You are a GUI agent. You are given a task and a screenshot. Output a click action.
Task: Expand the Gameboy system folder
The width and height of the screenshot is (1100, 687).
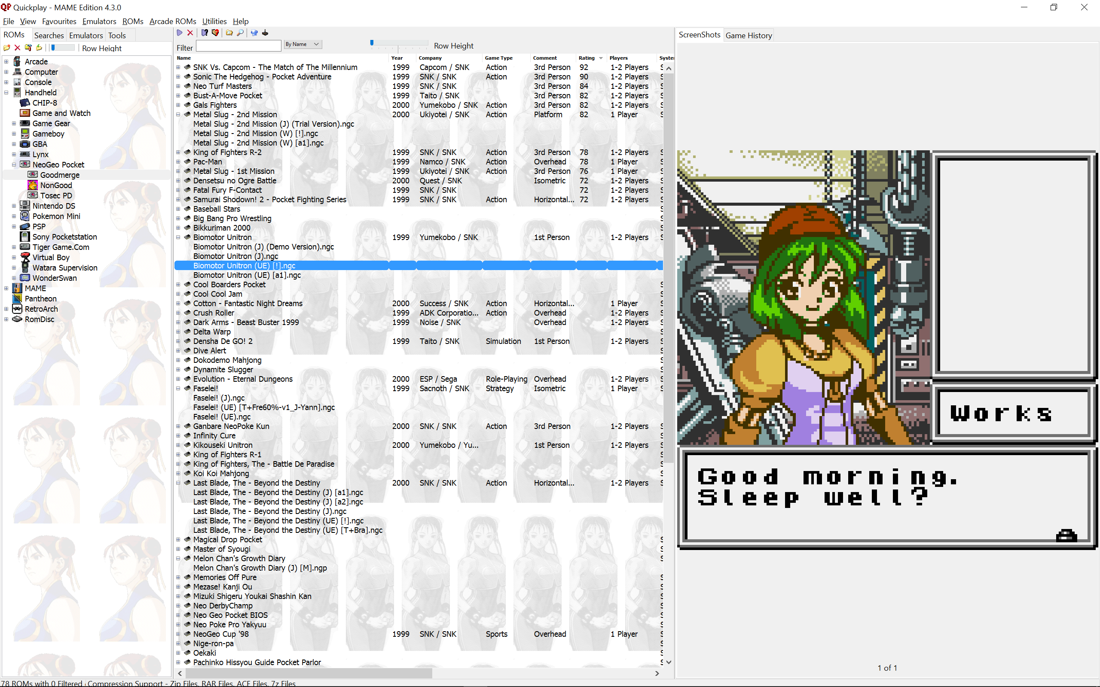pyautogui.click(x=14, y=134)
